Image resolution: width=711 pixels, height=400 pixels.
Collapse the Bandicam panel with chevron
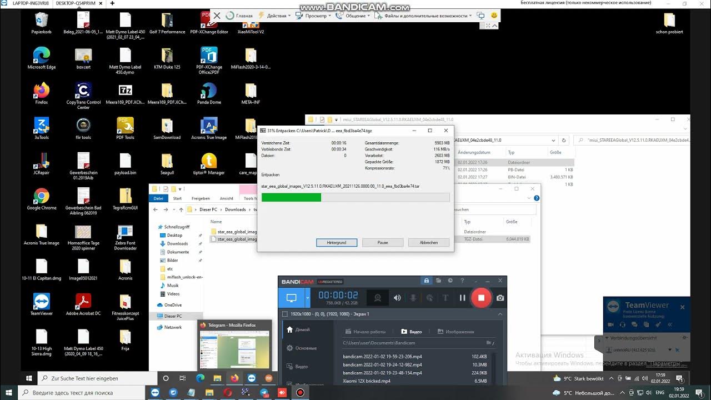click(x=500, y=314)
